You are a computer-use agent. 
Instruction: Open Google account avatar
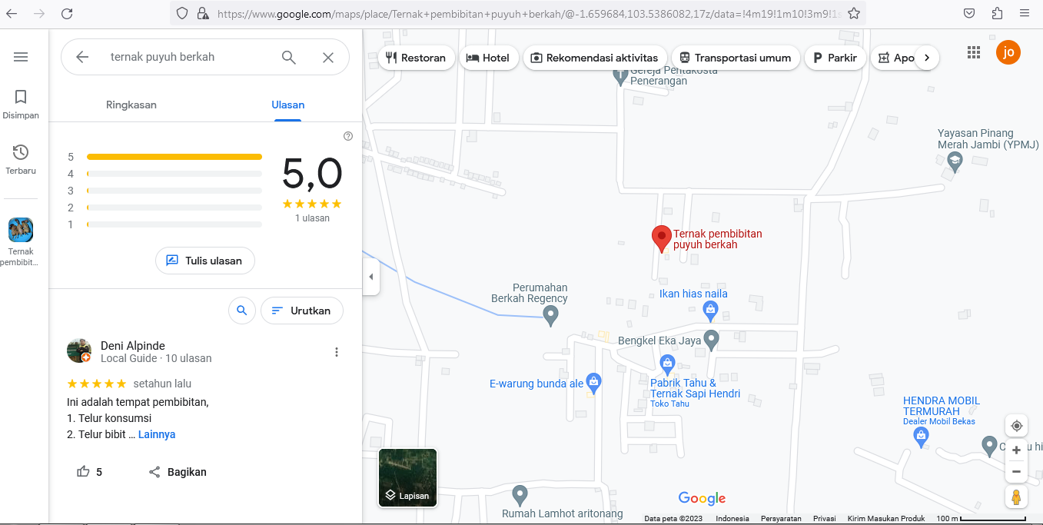(1008, 52)
